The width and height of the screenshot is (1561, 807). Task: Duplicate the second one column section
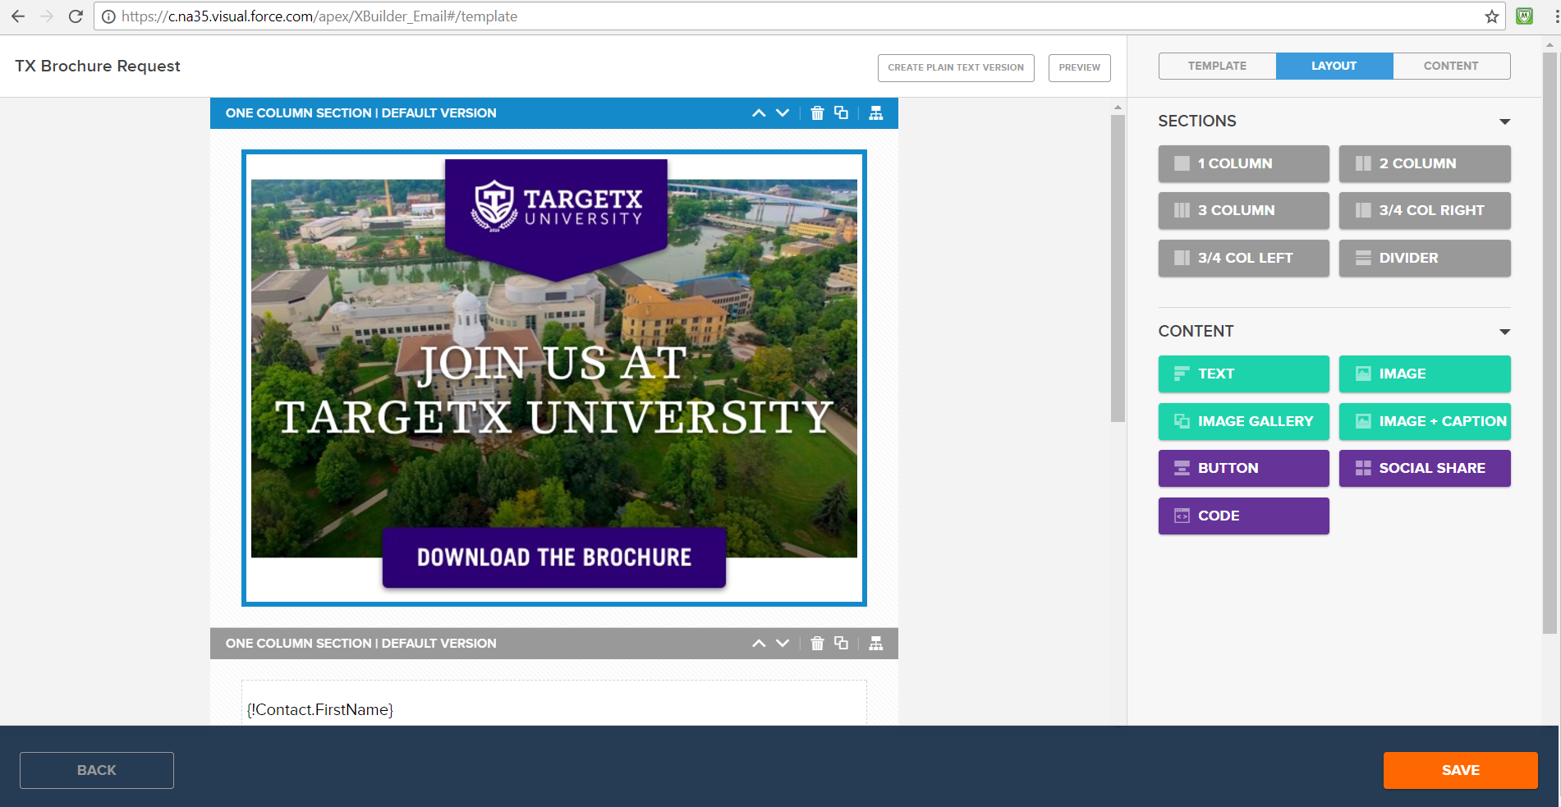(841, 644)
